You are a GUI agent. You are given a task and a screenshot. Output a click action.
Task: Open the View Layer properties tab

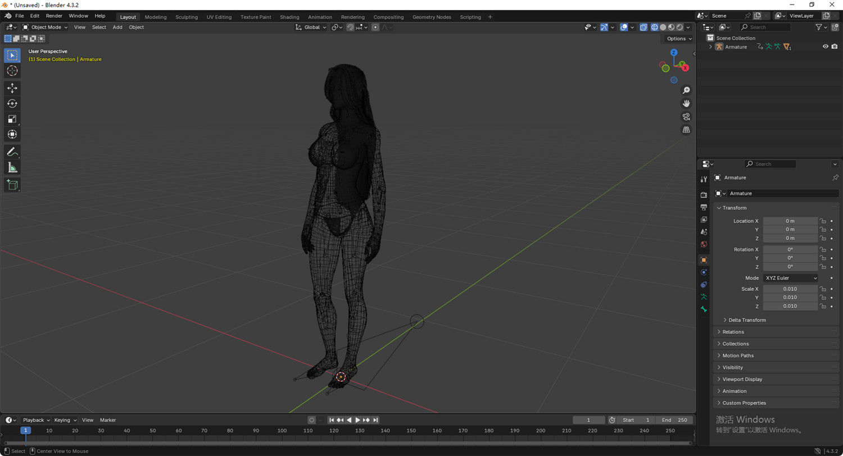(x=704, y=220)
